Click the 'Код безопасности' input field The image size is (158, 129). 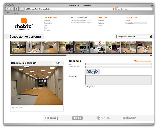118,67
